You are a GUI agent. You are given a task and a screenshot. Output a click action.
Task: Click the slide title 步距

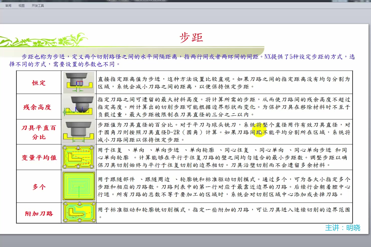(x=191, y=37)
